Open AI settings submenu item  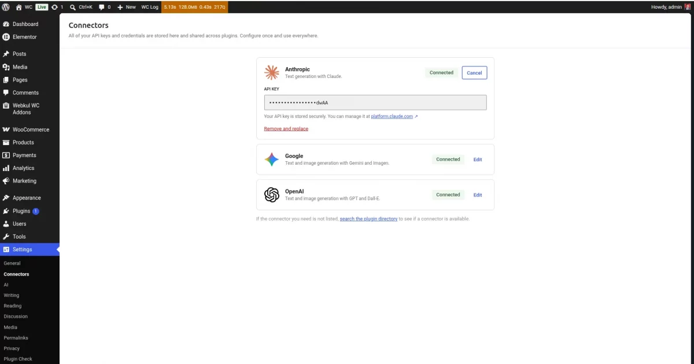(x=6, y=285)
